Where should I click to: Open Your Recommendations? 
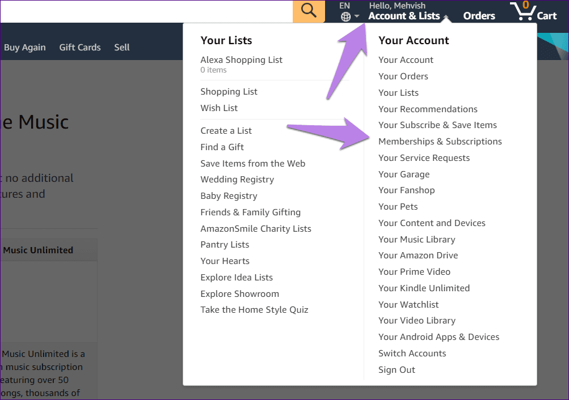(x=428, y=109)
